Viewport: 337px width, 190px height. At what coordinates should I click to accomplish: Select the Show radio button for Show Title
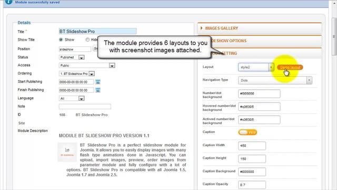coord(61,40)
